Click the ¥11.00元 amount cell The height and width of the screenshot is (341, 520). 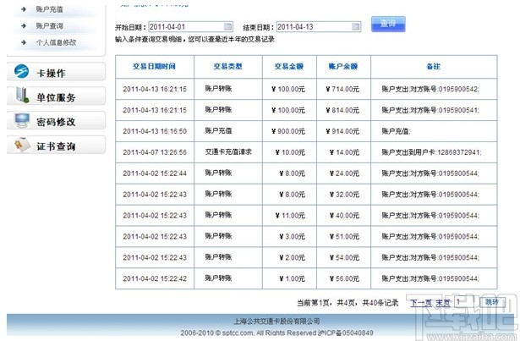point(290,216)
